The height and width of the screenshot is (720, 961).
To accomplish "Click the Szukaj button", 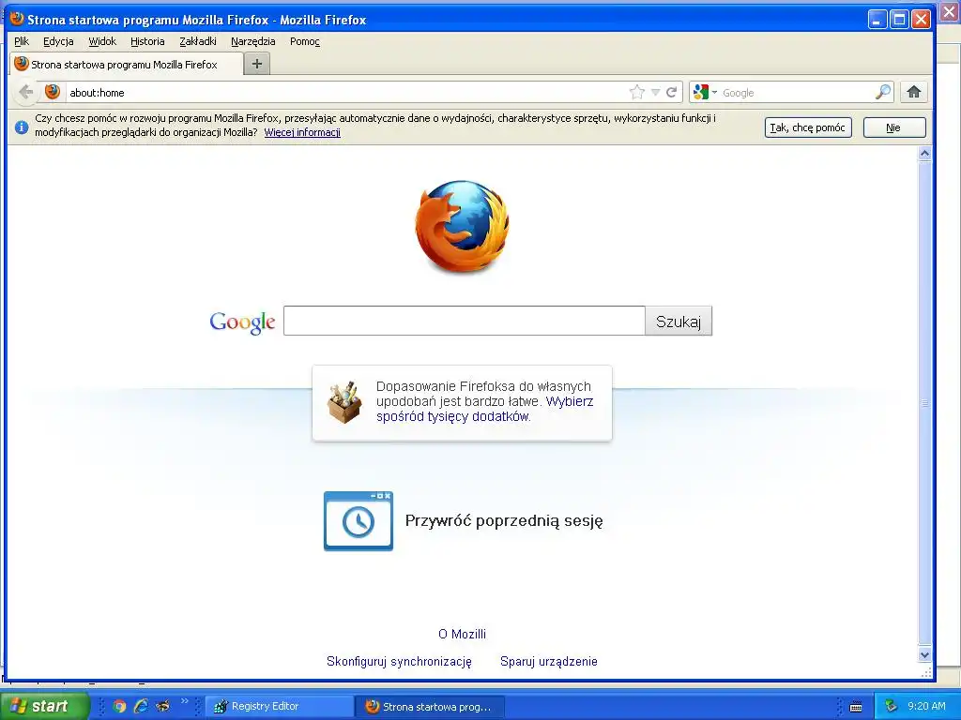I will pyautogui.click(x=679, y=321).
